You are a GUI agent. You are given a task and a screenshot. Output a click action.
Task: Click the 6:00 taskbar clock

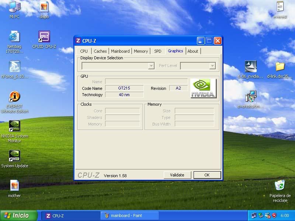point(285,215)
